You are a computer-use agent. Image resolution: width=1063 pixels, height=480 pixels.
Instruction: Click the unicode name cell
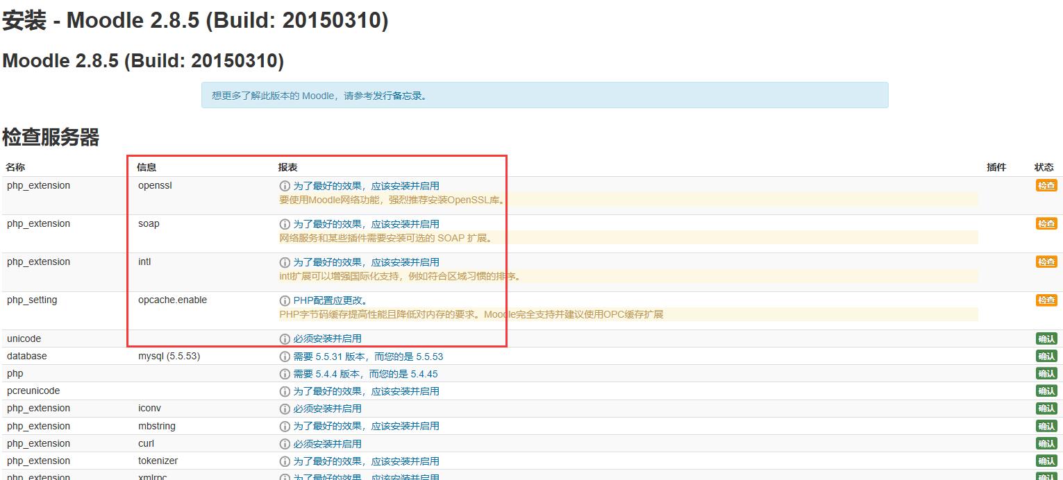(x=24, y=338)
